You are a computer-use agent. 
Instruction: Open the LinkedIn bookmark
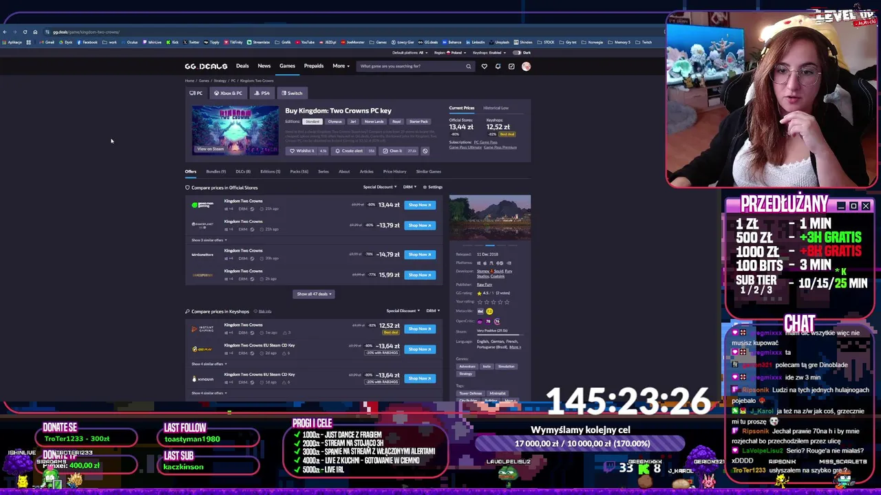pyautogui.click(x=476, y=42)
